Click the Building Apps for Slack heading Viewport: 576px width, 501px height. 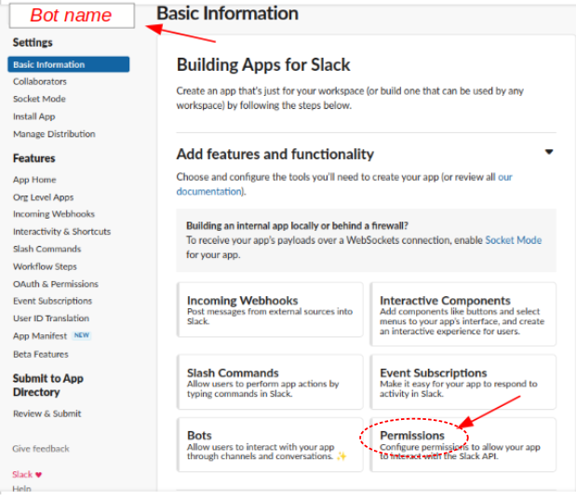[x=263, y=64]
